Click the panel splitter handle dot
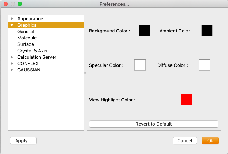 coord(85,73)
